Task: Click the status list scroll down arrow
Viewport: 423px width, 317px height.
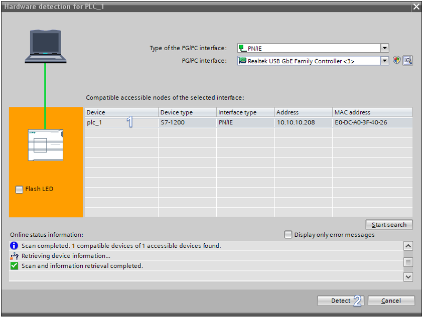Action: (408, 277)
